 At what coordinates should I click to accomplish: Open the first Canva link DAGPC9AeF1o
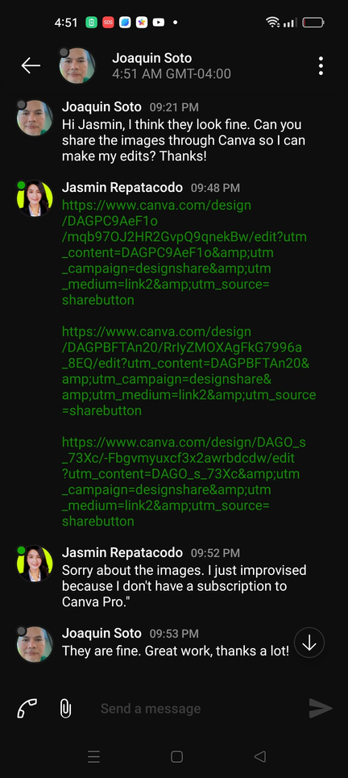tap(184, 252)
